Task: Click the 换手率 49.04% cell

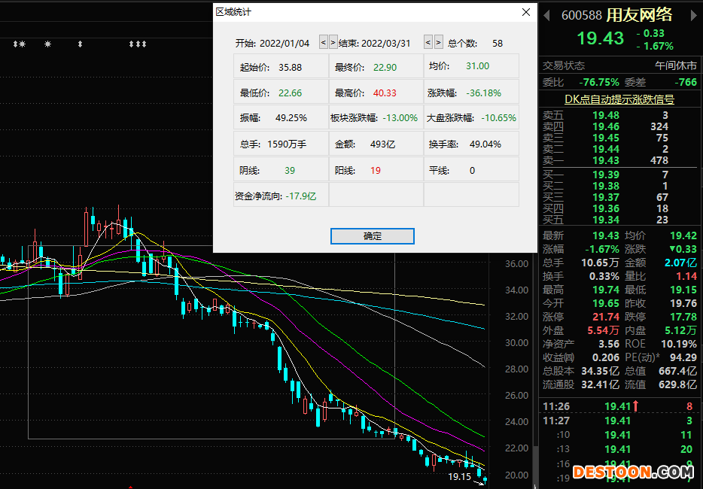Action: (x=471, y=144)
